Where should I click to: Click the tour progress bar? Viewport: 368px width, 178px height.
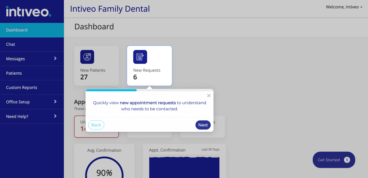pyautogui.click(x=149, y=90)
